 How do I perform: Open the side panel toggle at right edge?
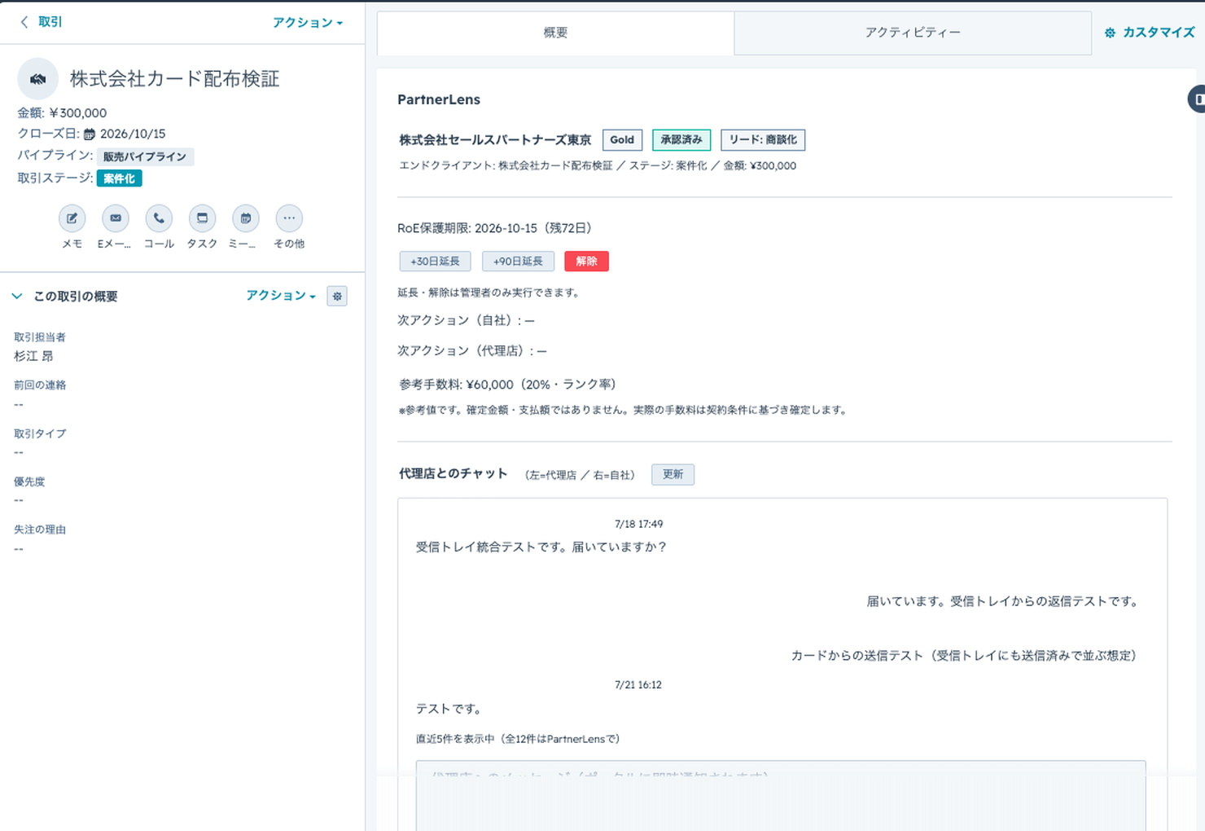[1197, 99]
